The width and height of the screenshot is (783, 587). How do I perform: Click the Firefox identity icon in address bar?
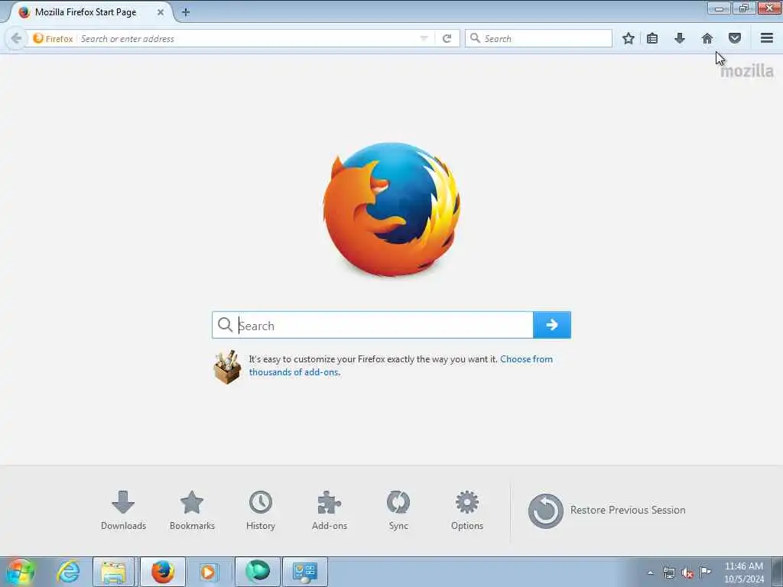pyautogui.click(x=38, y=38)
